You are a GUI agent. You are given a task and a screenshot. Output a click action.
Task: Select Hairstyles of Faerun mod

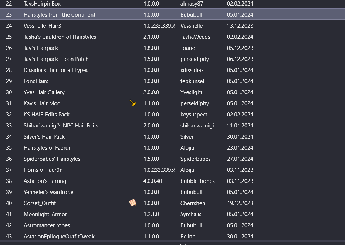pos(48,148)
